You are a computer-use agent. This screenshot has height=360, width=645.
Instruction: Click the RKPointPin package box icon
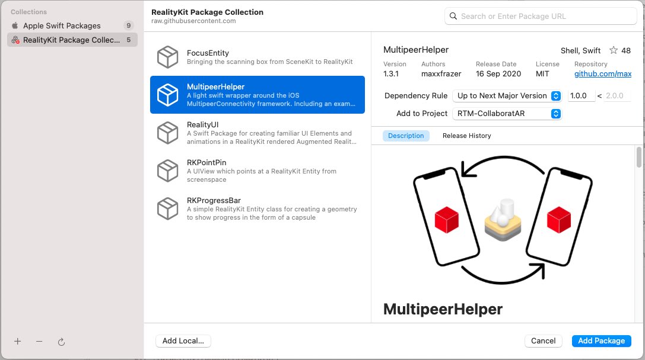[x=167, y=171]
